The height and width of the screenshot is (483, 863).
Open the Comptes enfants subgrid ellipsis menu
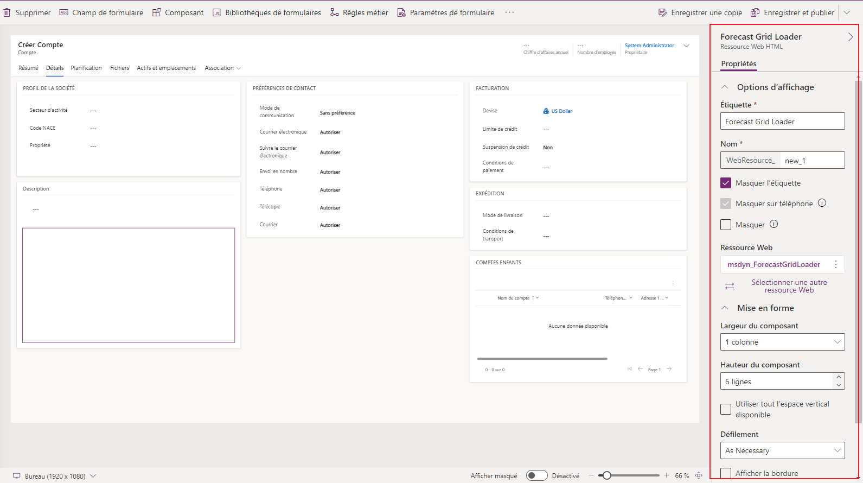coord(673,283)
